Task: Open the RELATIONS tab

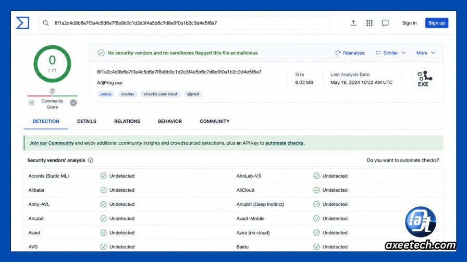Action: tap(127, 121)
